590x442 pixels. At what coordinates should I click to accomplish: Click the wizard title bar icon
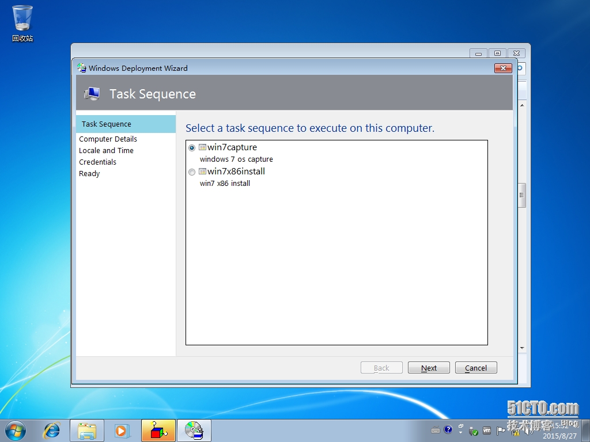(x=82, y=68)
